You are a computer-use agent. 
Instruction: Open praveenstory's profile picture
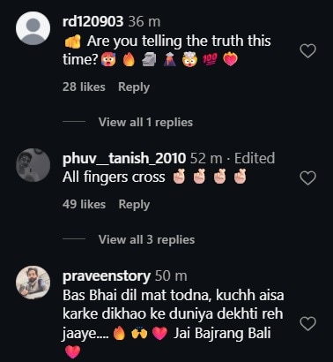(x=33, y=283)
